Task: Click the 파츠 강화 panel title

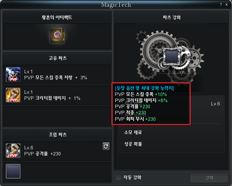Action: coord(172,17)
